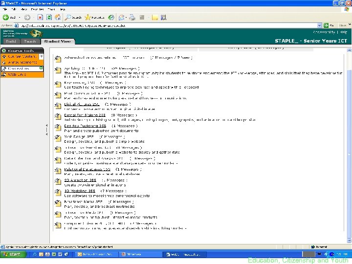Open the View menu
The width and height of the screenshot is (352, 264).
(x=24, y=9)
